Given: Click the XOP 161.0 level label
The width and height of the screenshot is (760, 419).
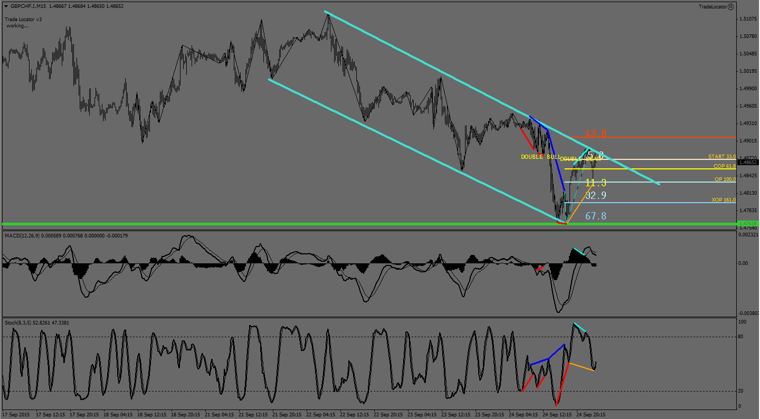Looking at the screenshot, I should [723, 200].
